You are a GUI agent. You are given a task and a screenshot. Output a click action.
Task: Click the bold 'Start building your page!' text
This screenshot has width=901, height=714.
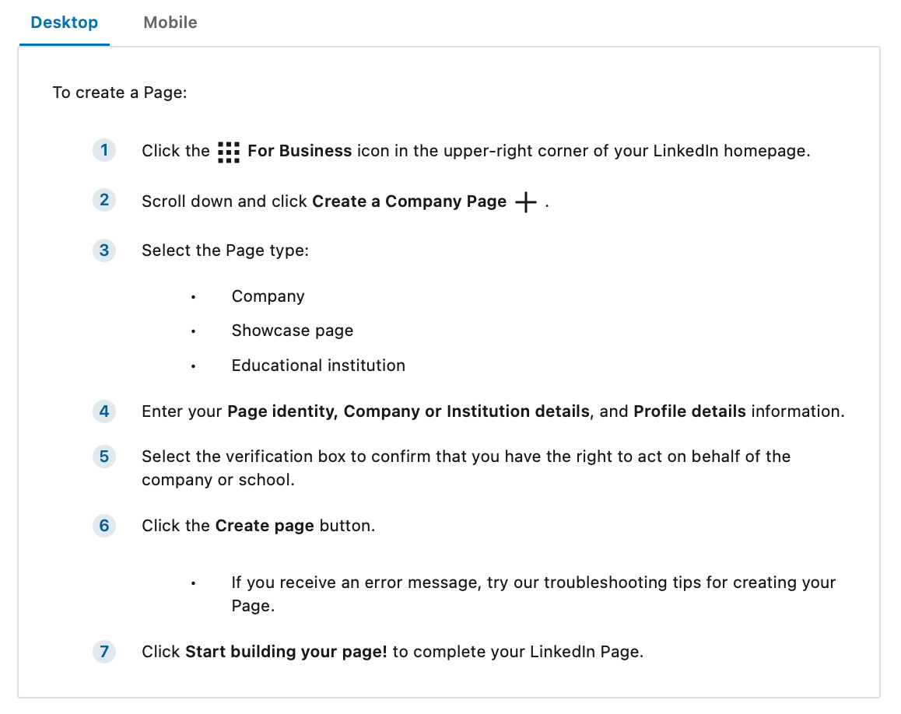point(286,652)
